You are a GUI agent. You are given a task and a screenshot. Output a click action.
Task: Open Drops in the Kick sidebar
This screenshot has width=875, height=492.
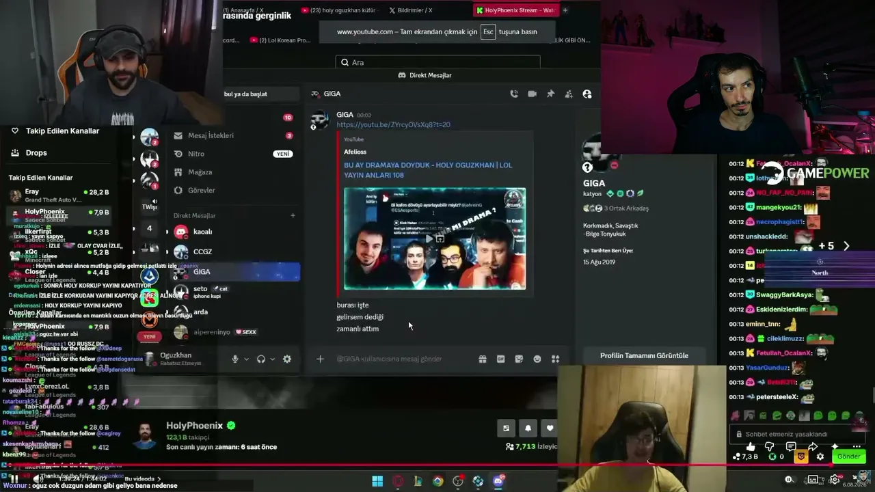(x=36, y=153)
